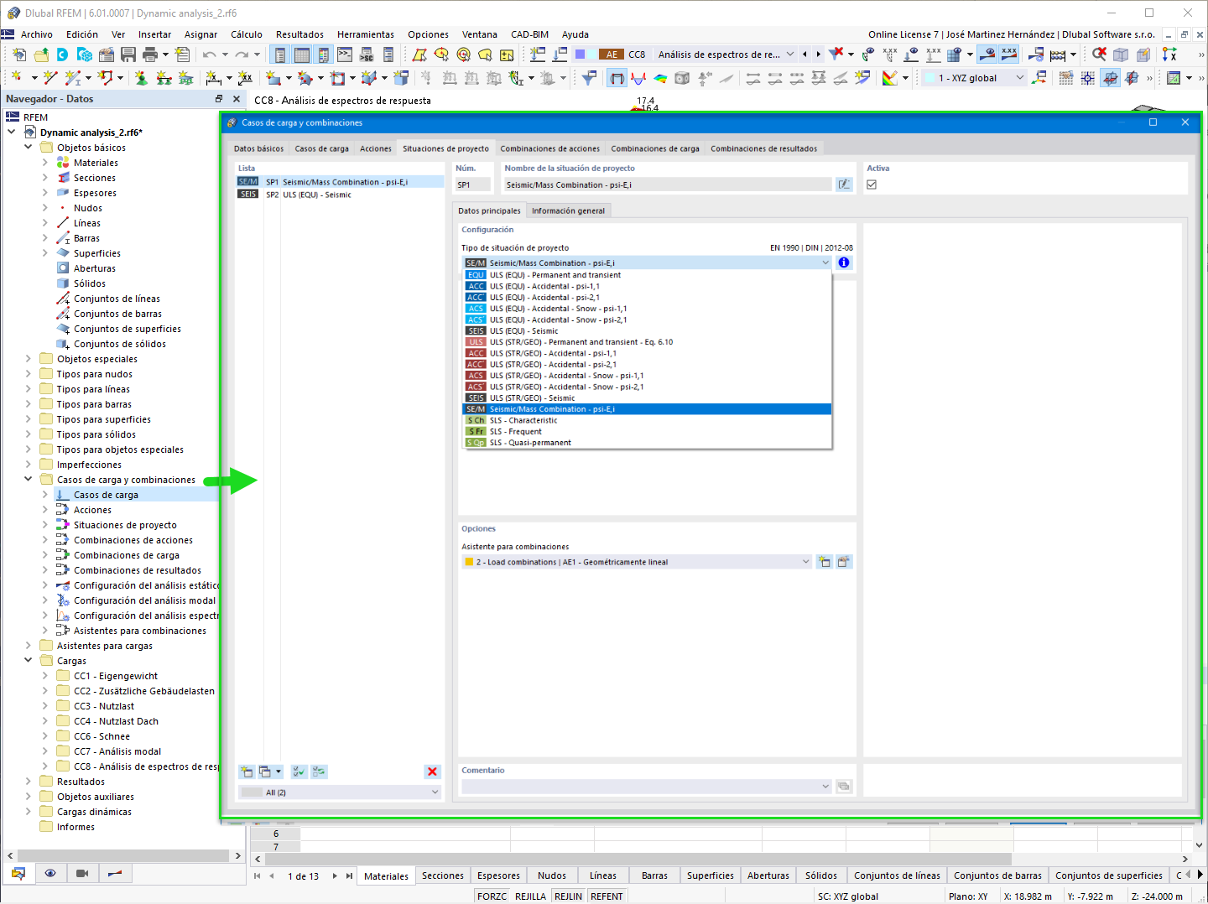Click the new design situation icon below list

click(x=247, y=772)
